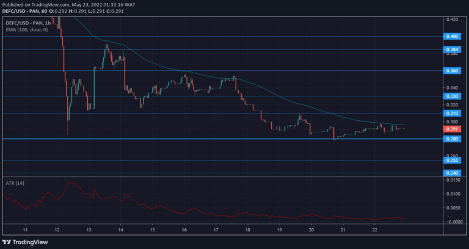Image resolution: width=469 pixels, height=249 pixels.
Task: Select the 0.280 price level label
Action: pos(452,139)
